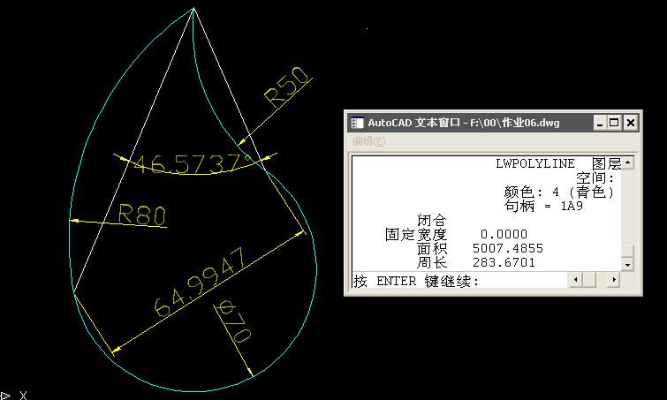Click the AutoCAD 文本窗口 title bar text

[x=463, y=123]
